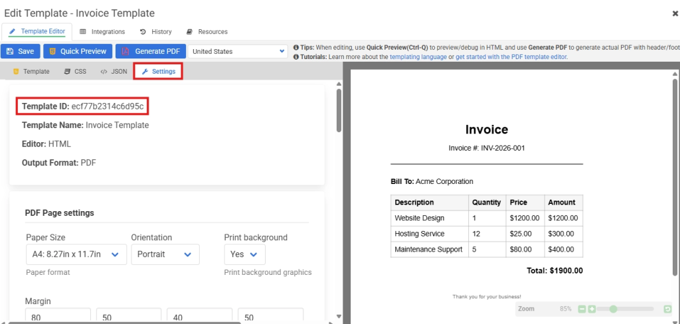Viewport: 680px width, 324px height.
Task: Click the zoom out minus icon
Action: 582,309
